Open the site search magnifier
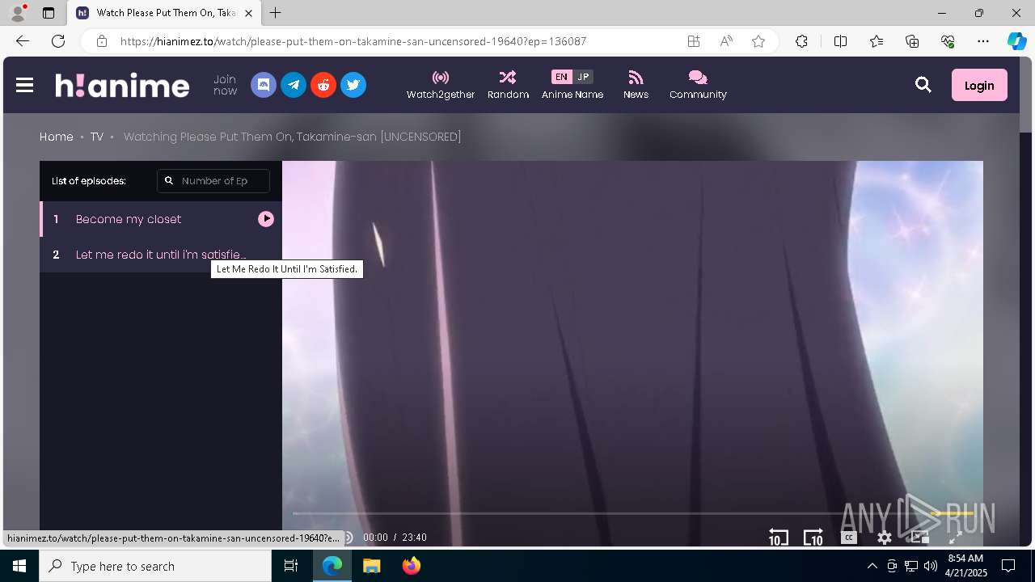The height and width of the screenshot is (582, 1035). [x=923, y=85]
